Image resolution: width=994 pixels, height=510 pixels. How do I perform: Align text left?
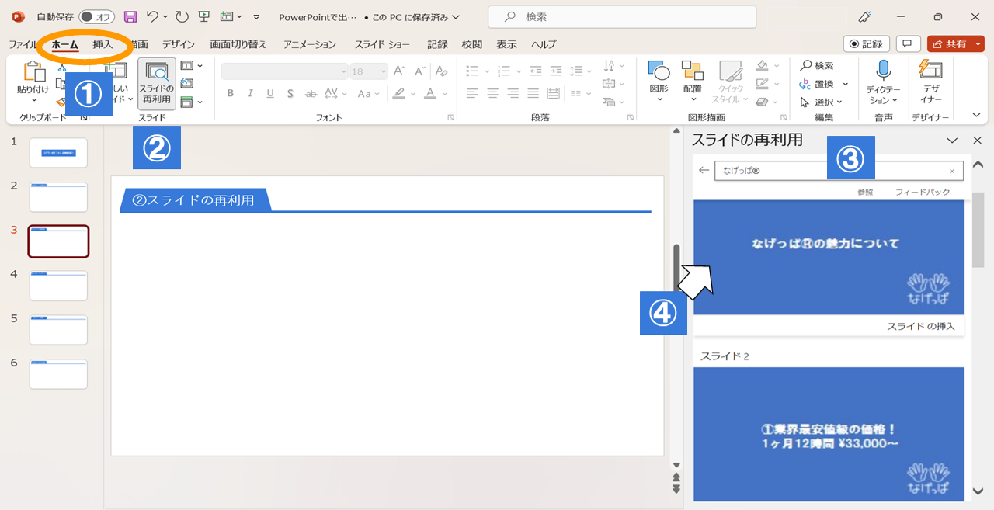[472, 94]
